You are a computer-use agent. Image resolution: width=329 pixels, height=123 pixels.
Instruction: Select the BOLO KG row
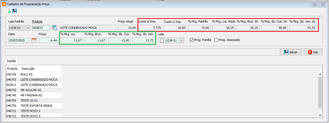pos(27,74)
